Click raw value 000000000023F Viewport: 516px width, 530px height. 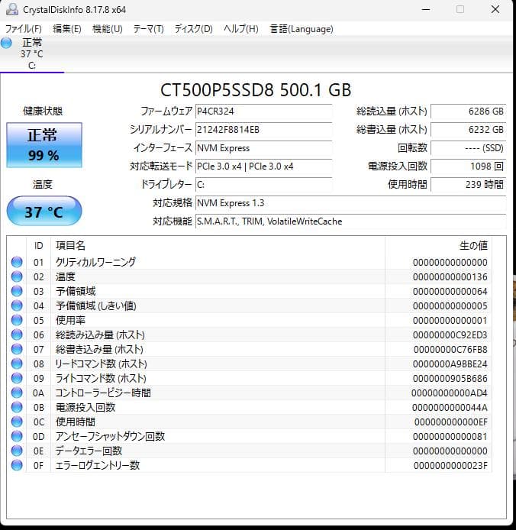click(x=450, y=466)
